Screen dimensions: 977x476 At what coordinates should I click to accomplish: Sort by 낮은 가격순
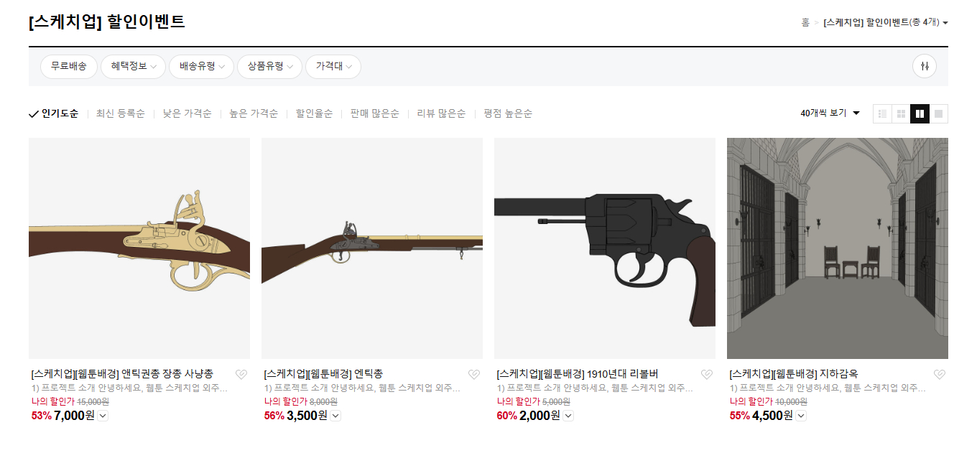pyautogui.click(x=187, y=113)
